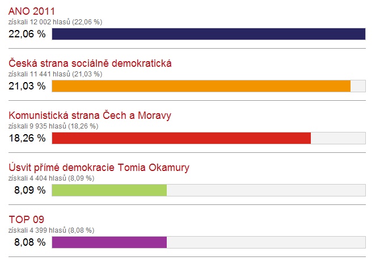
Task: Open Komunistická strana Čech a Moravy link
Action: tap(90, 115)
